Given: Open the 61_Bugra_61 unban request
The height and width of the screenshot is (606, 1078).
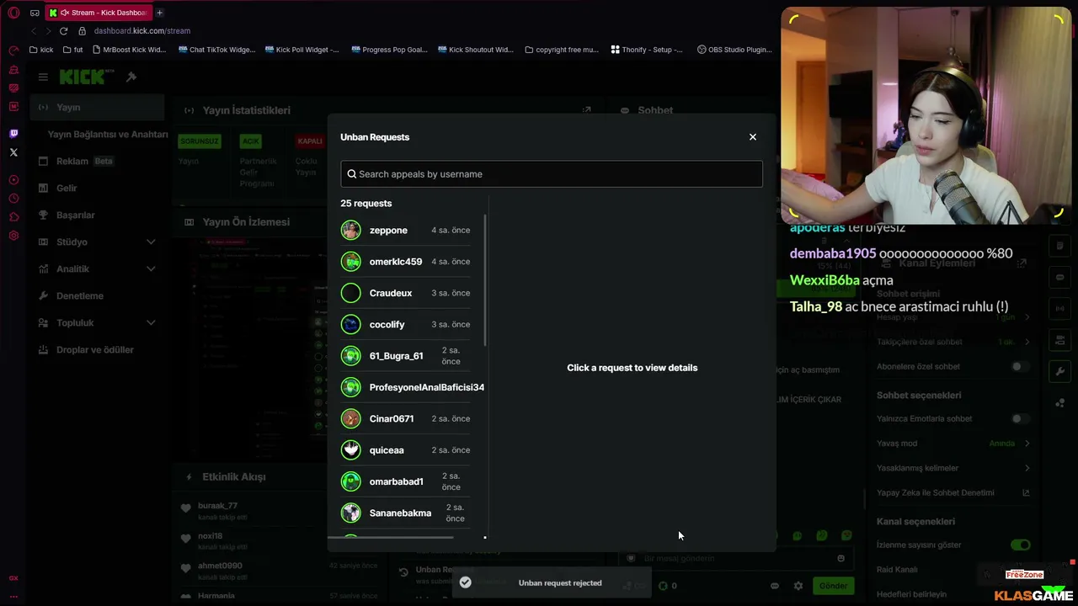Looking at the screenshot, I should [406, 356].
